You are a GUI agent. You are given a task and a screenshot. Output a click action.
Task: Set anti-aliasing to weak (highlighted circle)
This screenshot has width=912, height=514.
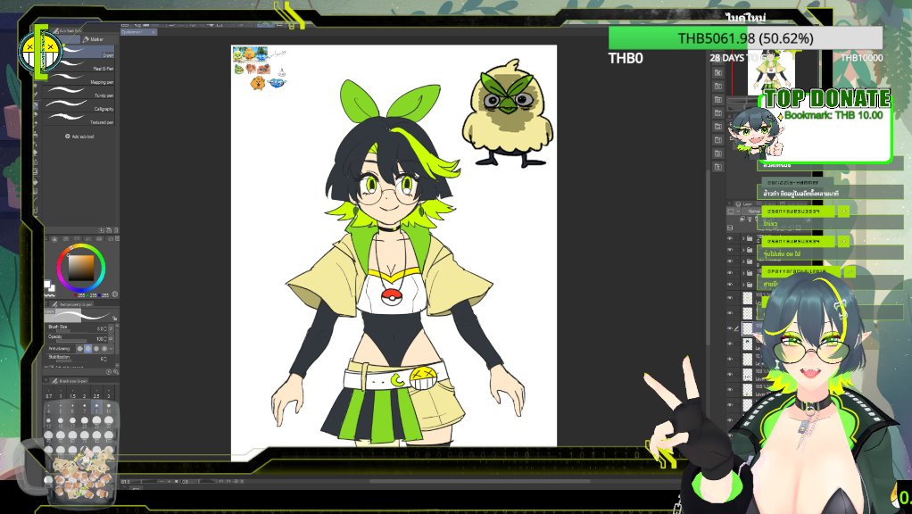pos(88,348)
